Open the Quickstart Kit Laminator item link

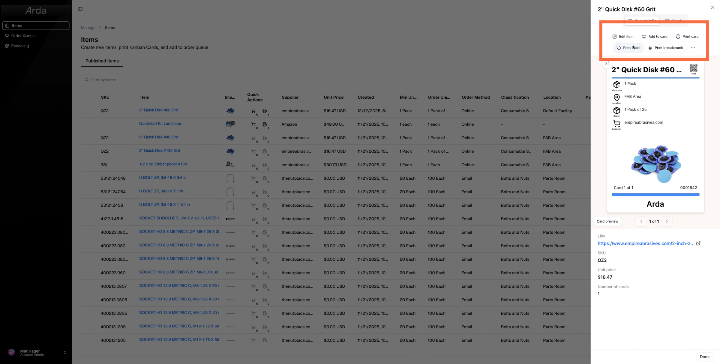(160, 124)
